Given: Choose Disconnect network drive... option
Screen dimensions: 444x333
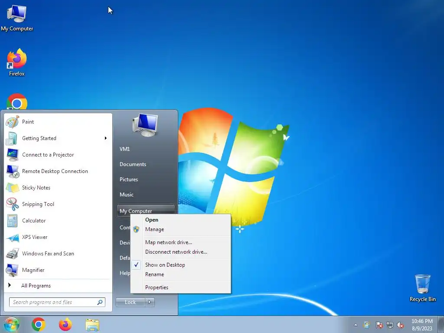Looking at the screenshot, I should coord(181,252).
